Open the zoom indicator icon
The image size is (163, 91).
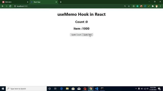(x=125, y=6)
